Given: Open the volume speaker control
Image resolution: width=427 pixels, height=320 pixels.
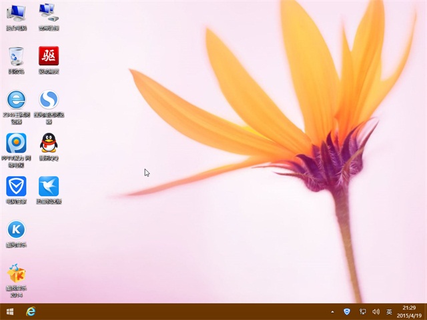Looking at the screenshot, I should point(376,311).
